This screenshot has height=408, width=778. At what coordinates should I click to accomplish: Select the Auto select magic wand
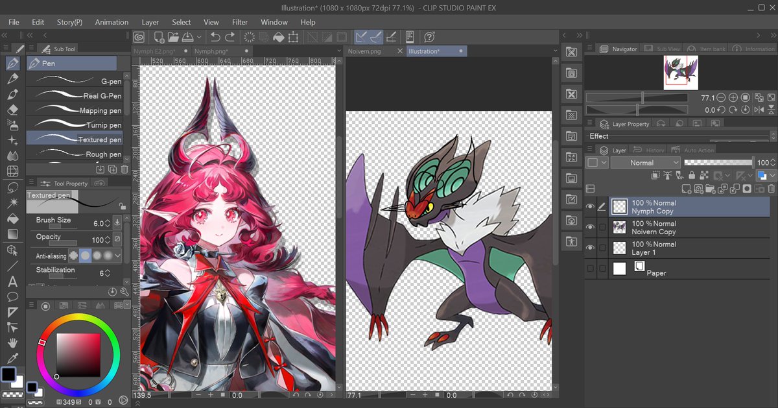pyautogui.click(x=12, y=203)
